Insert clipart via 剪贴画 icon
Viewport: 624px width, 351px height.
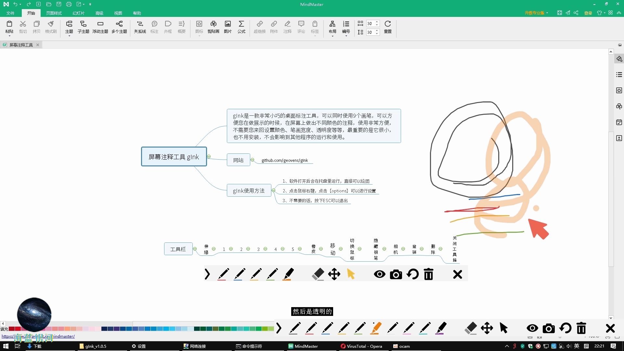213,27
